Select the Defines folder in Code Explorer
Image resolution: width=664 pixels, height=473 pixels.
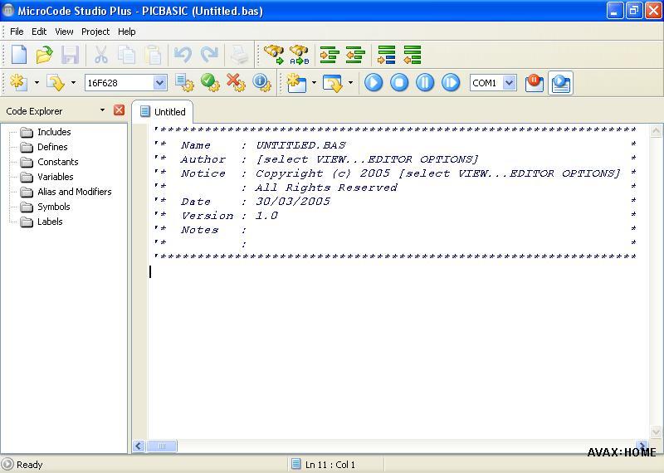52,147
